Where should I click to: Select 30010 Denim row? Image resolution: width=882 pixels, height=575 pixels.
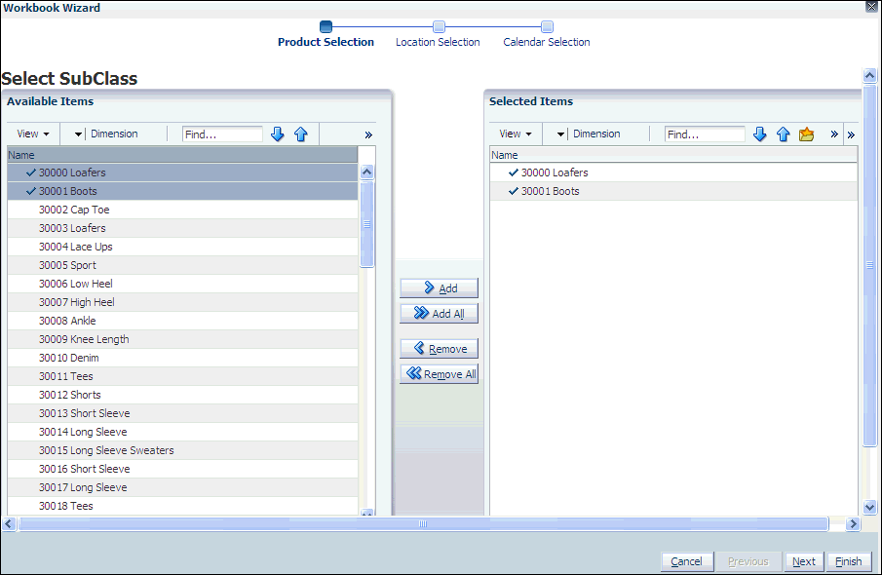[182, 359]
